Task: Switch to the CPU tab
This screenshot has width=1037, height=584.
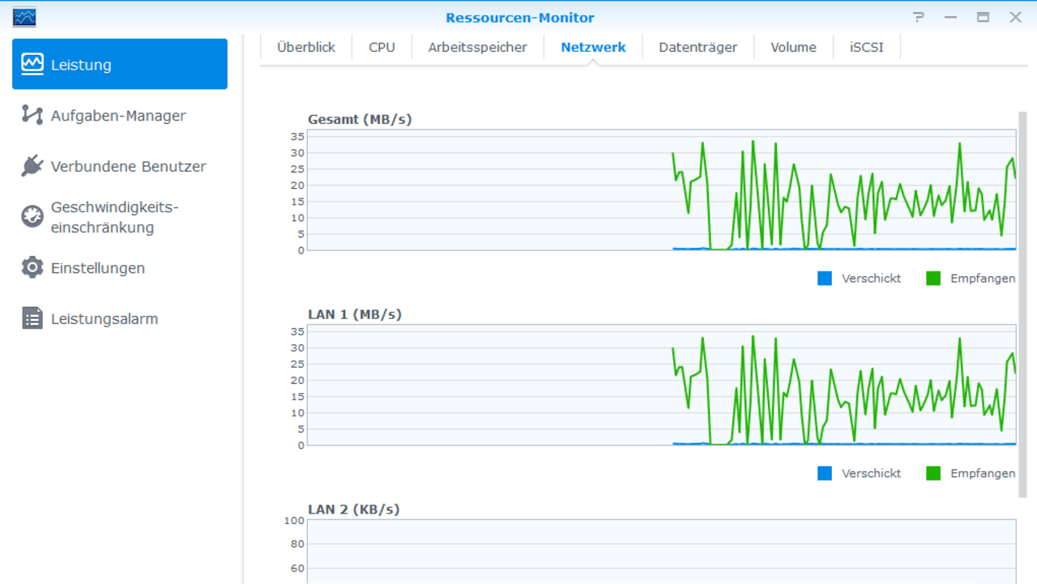Action: click(382, 47)
